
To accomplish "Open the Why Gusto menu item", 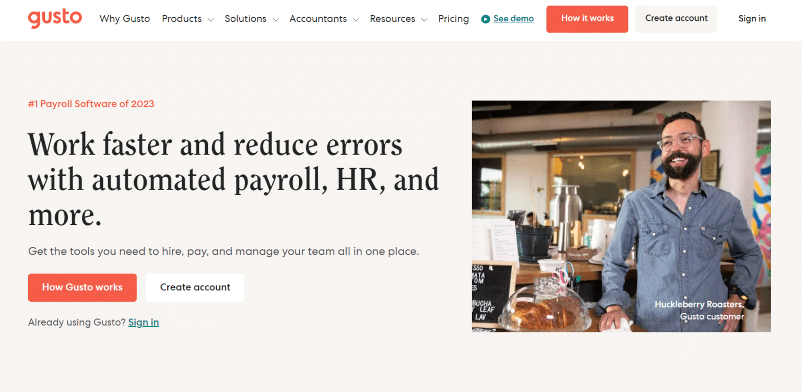I will [x=125, y=19].
